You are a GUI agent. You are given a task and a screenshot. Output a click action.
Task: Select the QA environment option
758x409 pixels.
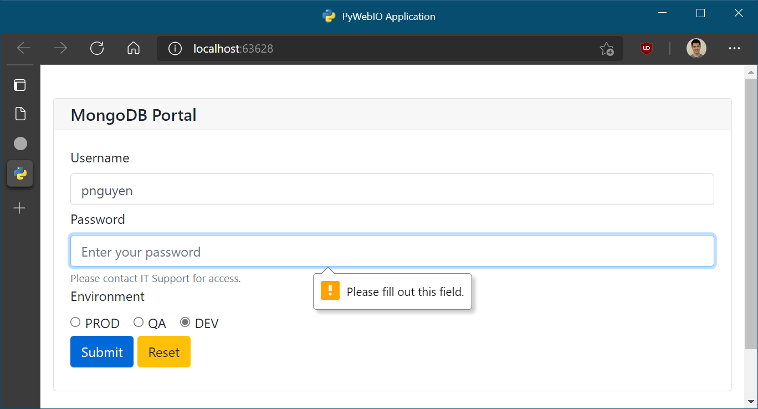pyautogui.click(x=139, y=322)
